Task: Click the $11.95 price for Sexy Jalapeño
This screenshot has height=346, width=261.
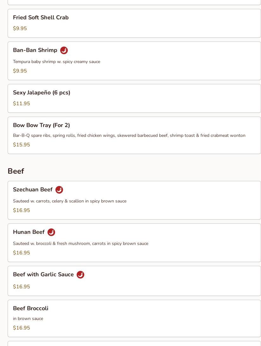Action: point(22,104)
